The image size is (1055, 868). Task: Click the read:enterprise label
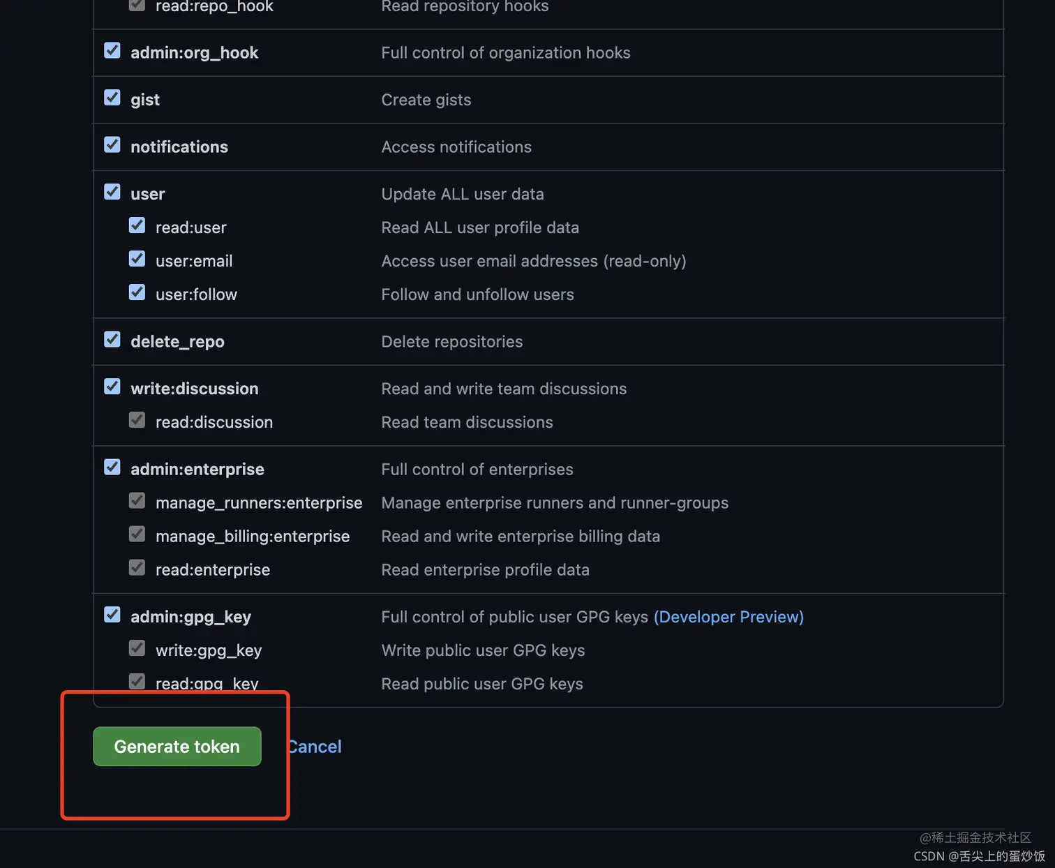tap(213, 570)
